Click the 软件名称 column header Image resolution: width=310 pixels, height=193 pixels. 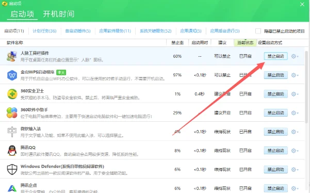[15, 43]
